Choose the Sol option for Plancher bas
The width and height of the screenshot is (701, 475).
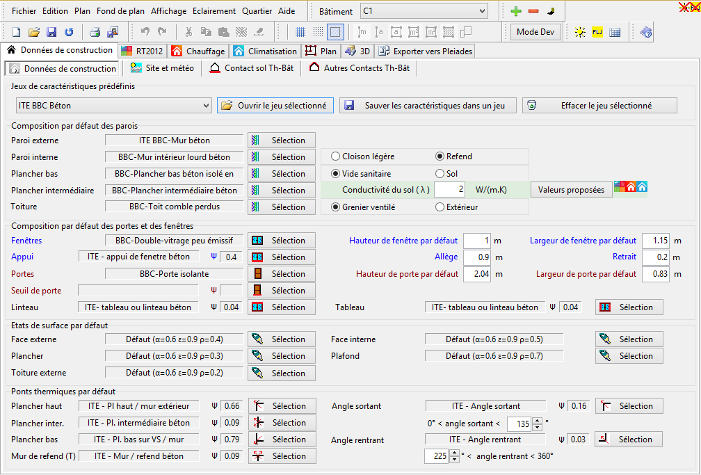(x=440, y=173)
